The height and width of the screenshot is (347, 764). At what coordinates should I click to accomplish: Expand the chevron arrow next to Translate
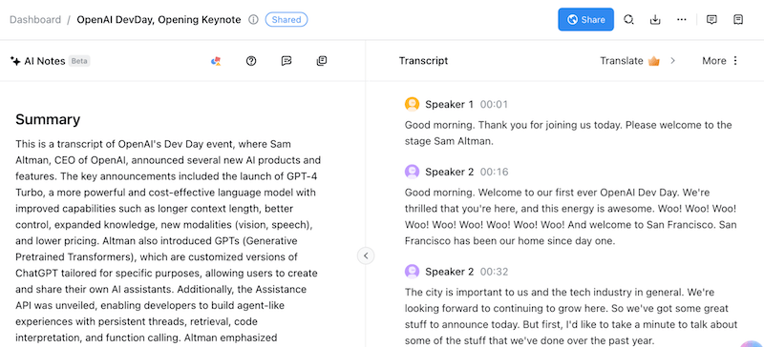click(x=673, y=61)
